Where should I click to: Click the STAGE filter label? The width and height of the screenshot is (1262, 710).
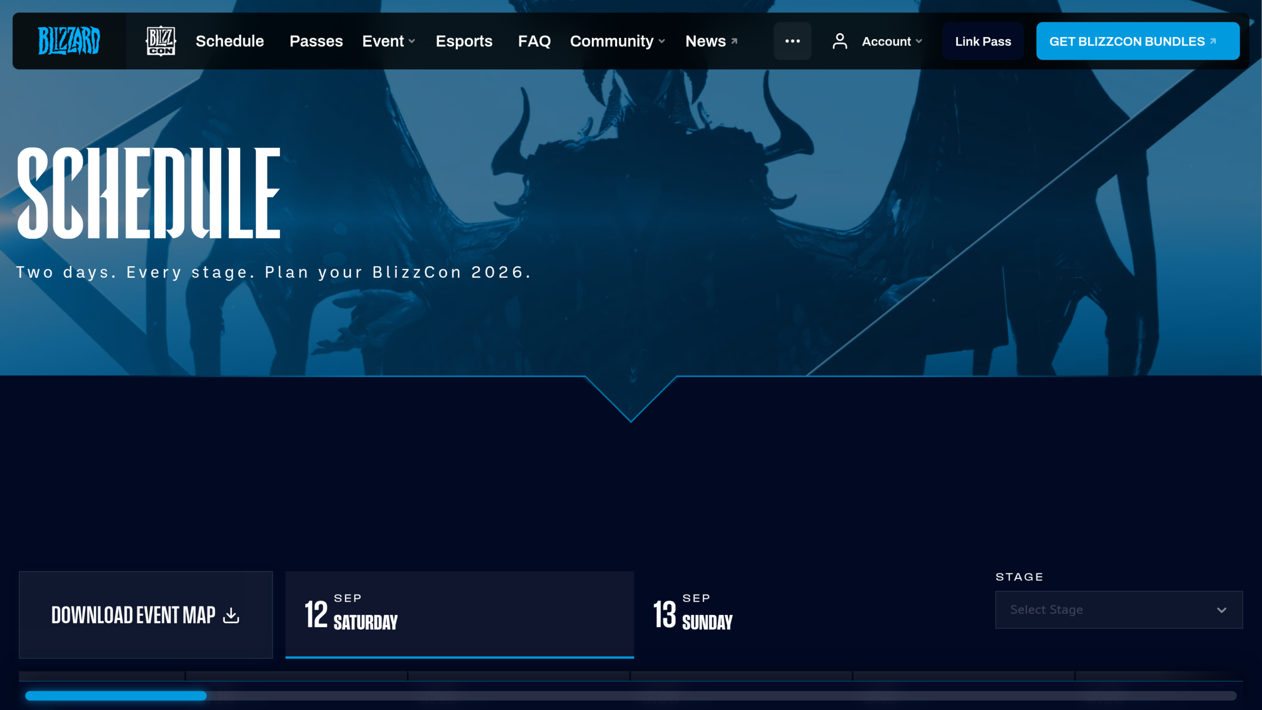(x=1019, y=577)
